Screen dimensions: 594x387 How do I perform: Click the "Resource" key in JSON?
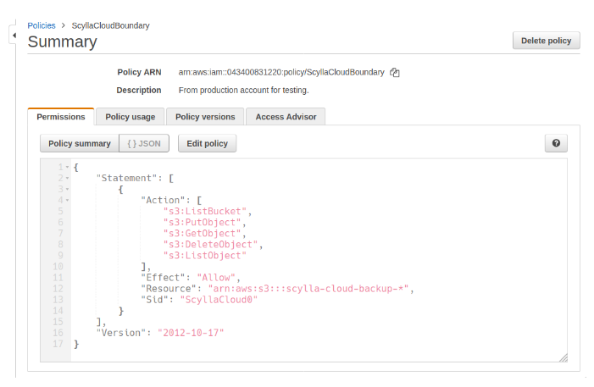pyautogui.click(x=169, y=289)
